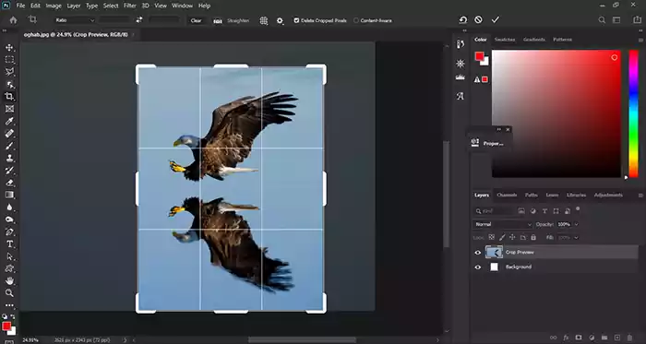Select the Clone Stamp tool
646x344 pixels.
point(9,158)
